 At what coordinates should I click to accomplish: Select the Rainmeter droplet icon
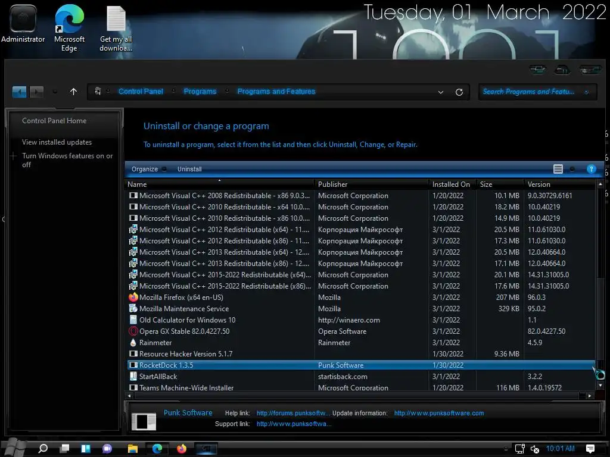click(133, 342)
